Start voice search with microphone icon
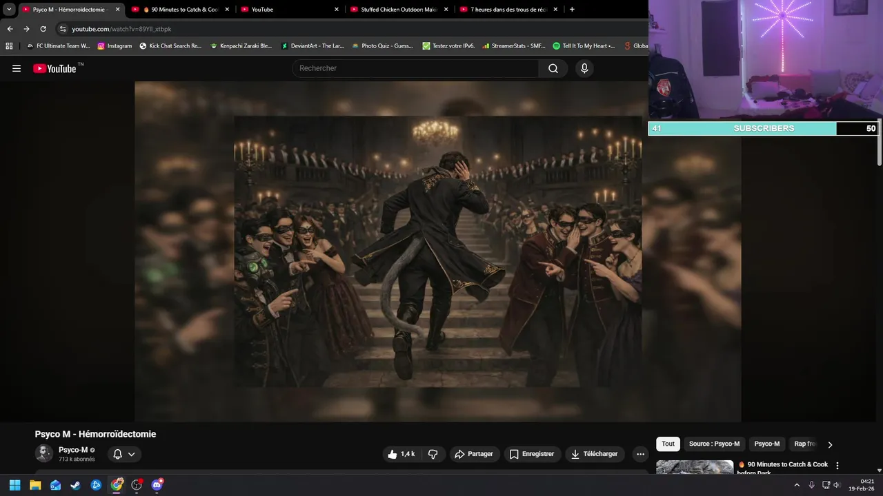This screenshot has width=883, height=496. 584,68
